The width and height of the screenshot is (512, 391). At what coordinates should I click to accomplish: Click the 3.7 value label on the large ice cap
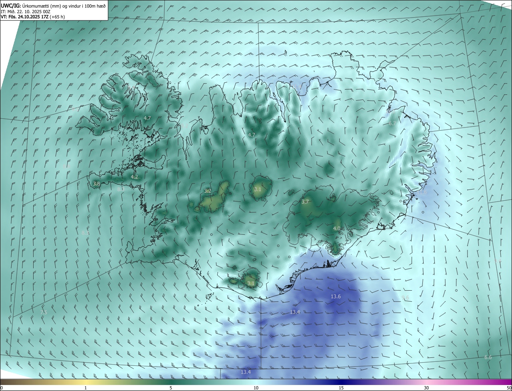305,202
